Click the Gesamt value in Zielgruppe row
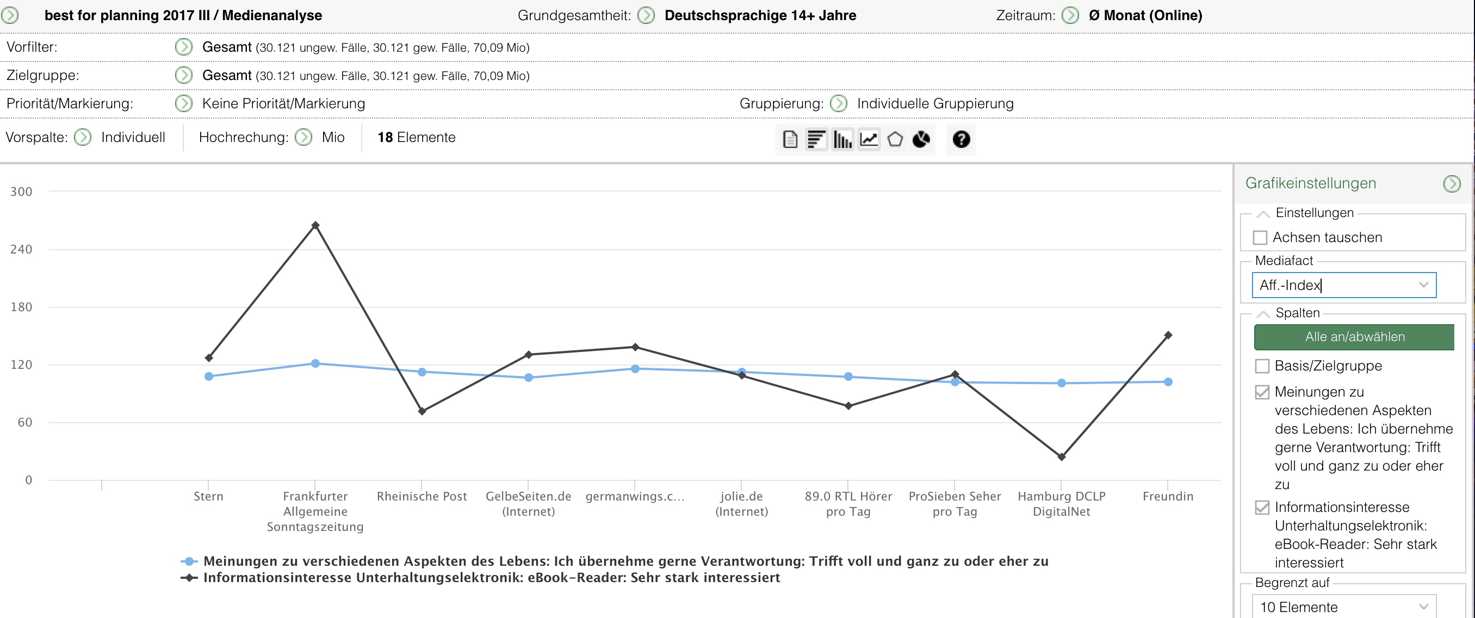The width and height of the screenshot is (1475, 618). [x=227, y=75]
